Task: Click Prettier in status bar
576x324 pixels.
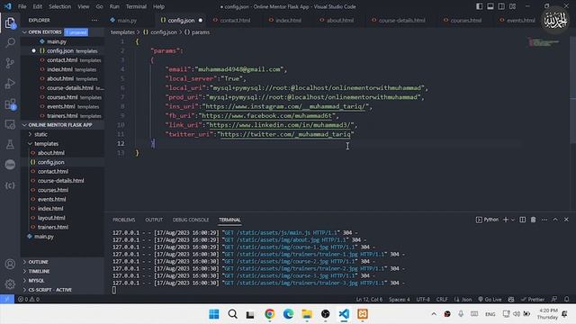Action: [533, 299]
